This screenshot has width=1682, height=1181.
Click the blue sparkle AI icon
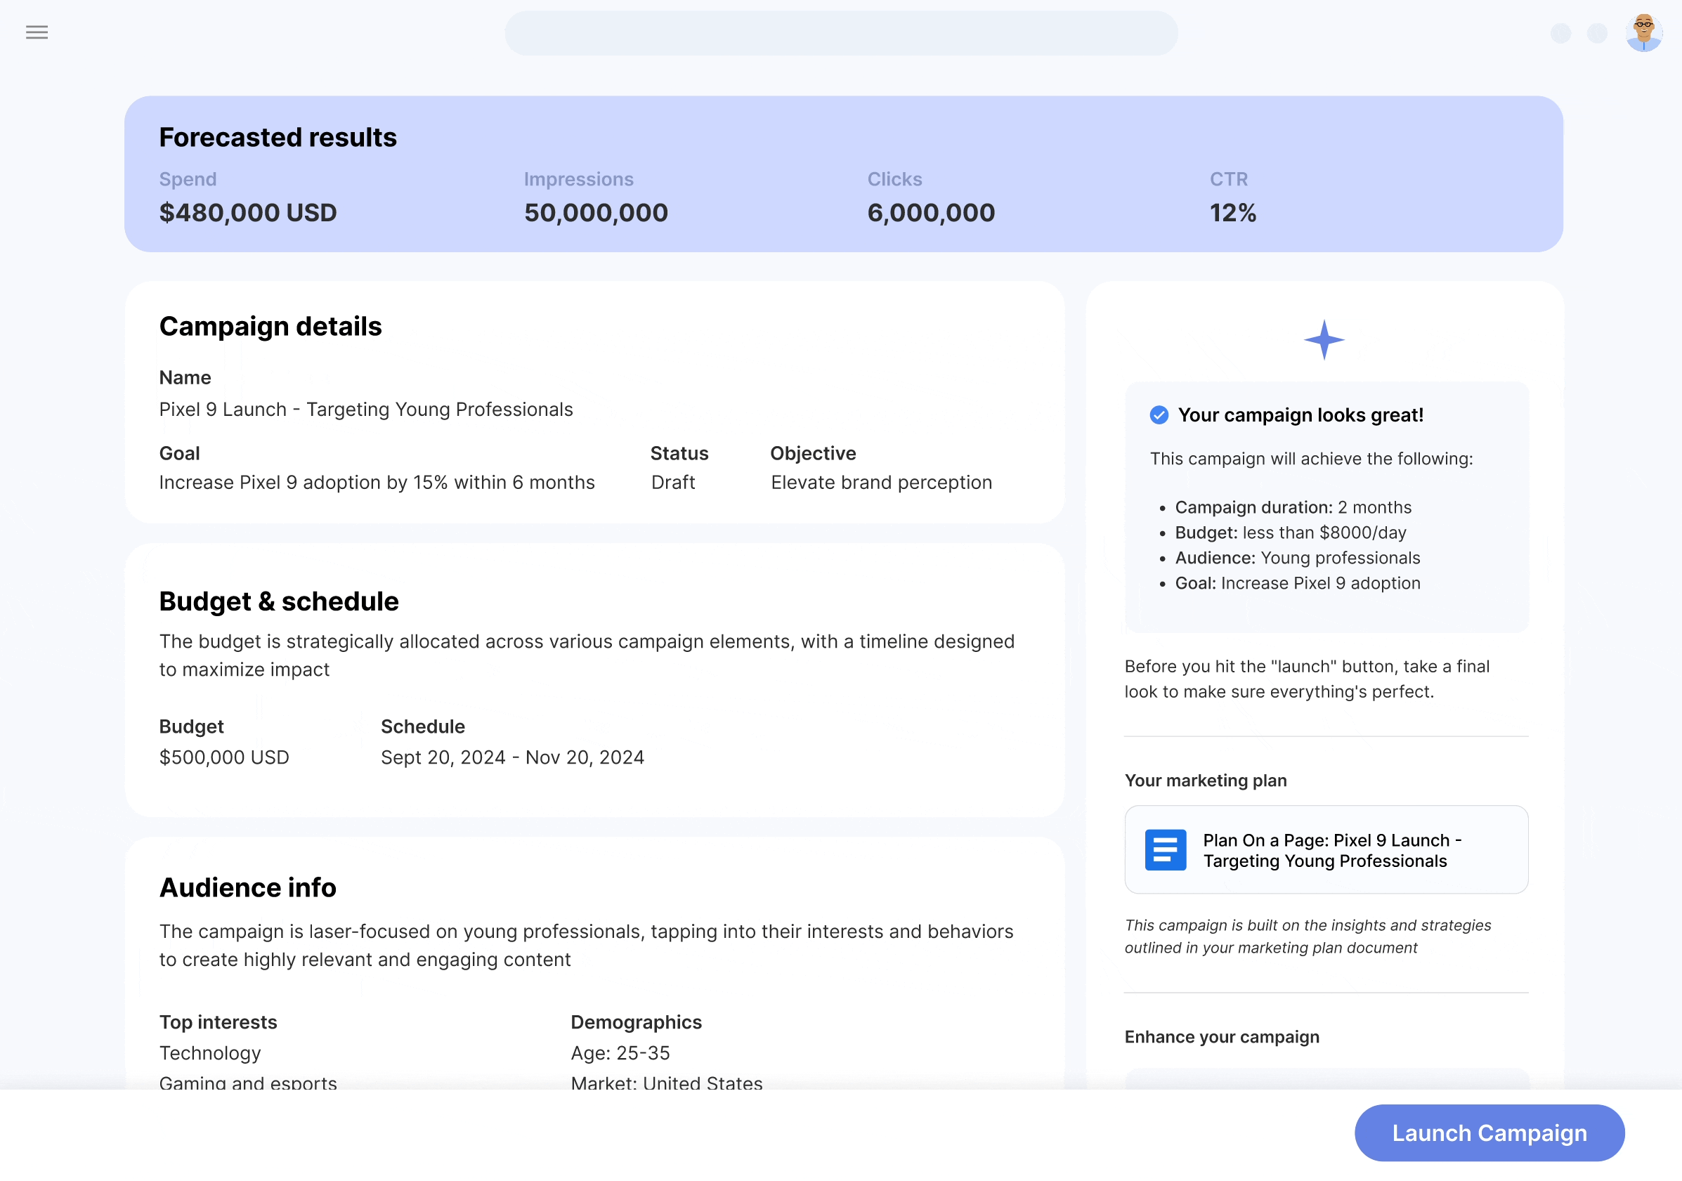coord(1324,340)
